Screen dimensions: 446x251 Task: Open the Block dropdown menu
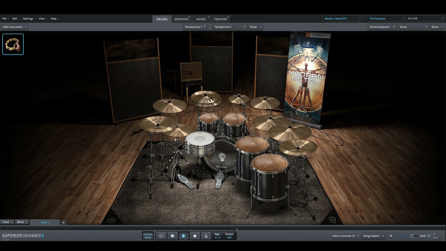coord(22,222)
